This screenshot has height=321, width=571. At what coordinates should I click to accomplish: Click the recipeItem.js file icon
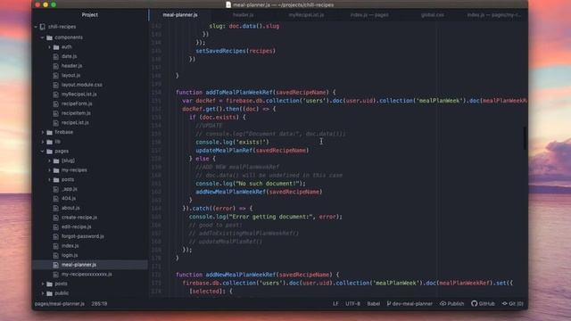tap(55, 113)
